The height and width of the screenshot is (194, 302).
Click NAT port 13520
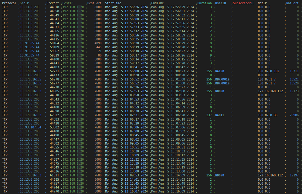point(294,83)
